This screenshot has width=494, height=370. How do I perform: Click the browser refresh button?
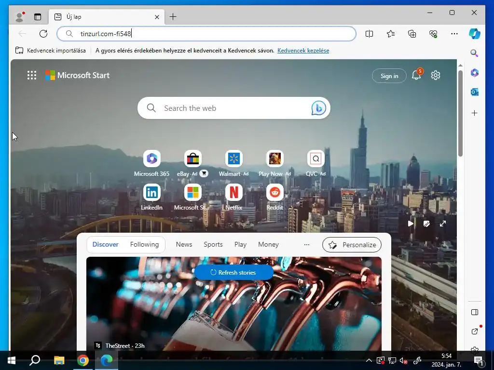(x=43, y=34)
